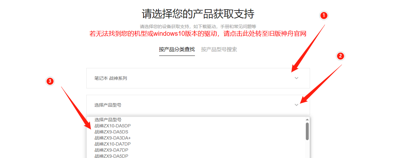
Task: Click the model list scrollbar thumb
Action: 307,132
